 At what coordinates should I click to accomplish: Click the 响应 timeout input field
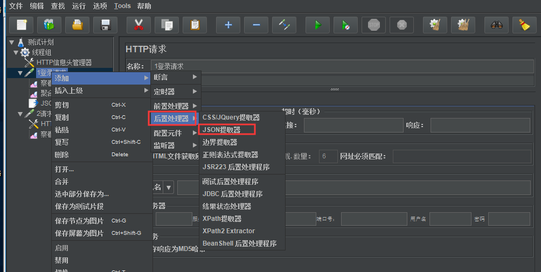pyautogui.click(x=480, y=125)
